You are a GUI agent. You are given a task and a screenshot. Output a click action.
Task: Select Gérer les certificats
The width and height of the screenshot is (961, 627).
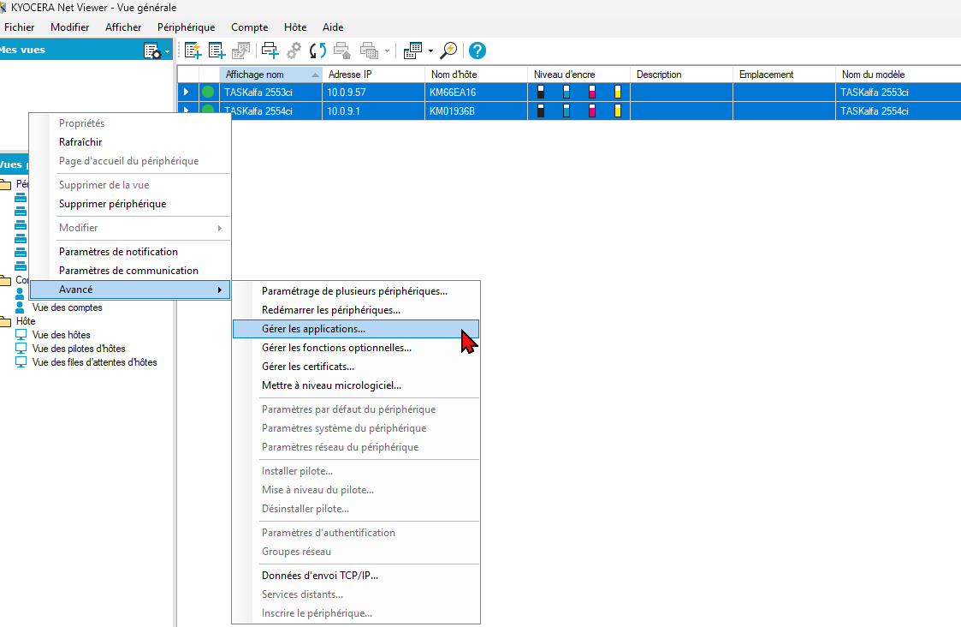click(x=356, y=367)
